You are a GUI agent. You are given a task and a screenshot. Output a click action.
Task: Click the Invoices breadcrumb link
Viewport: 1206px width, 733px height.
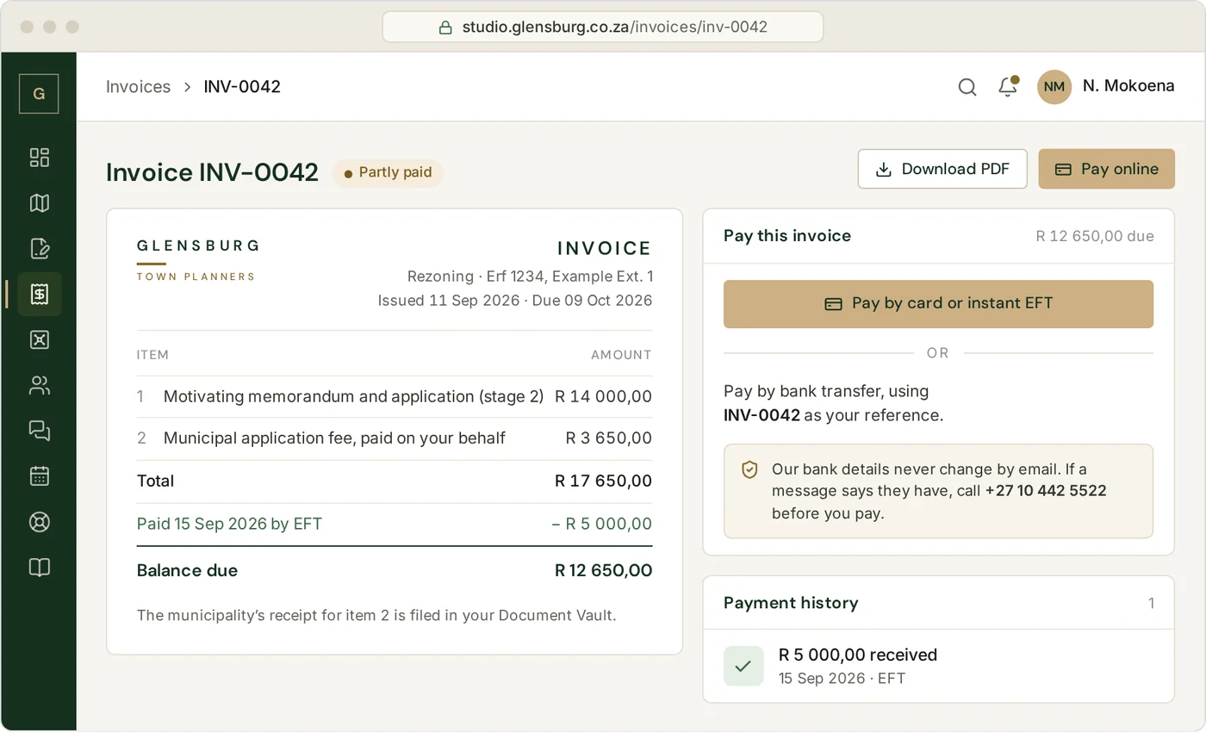click(138, 87)
